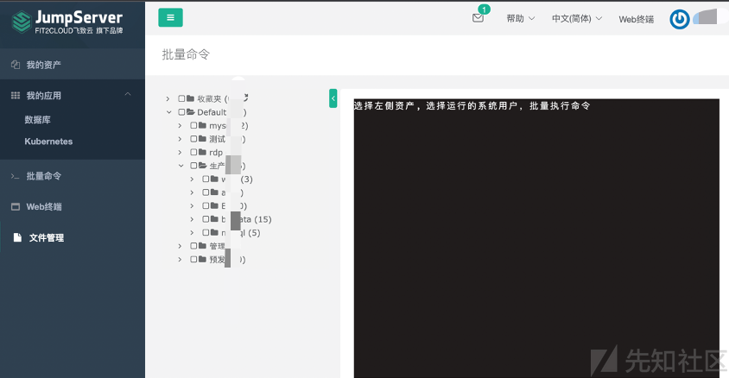Click the 测试 folder icon

202,139
